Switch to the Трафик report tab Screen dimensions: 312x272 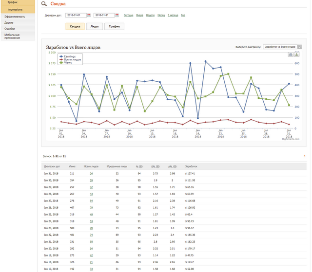114,26
